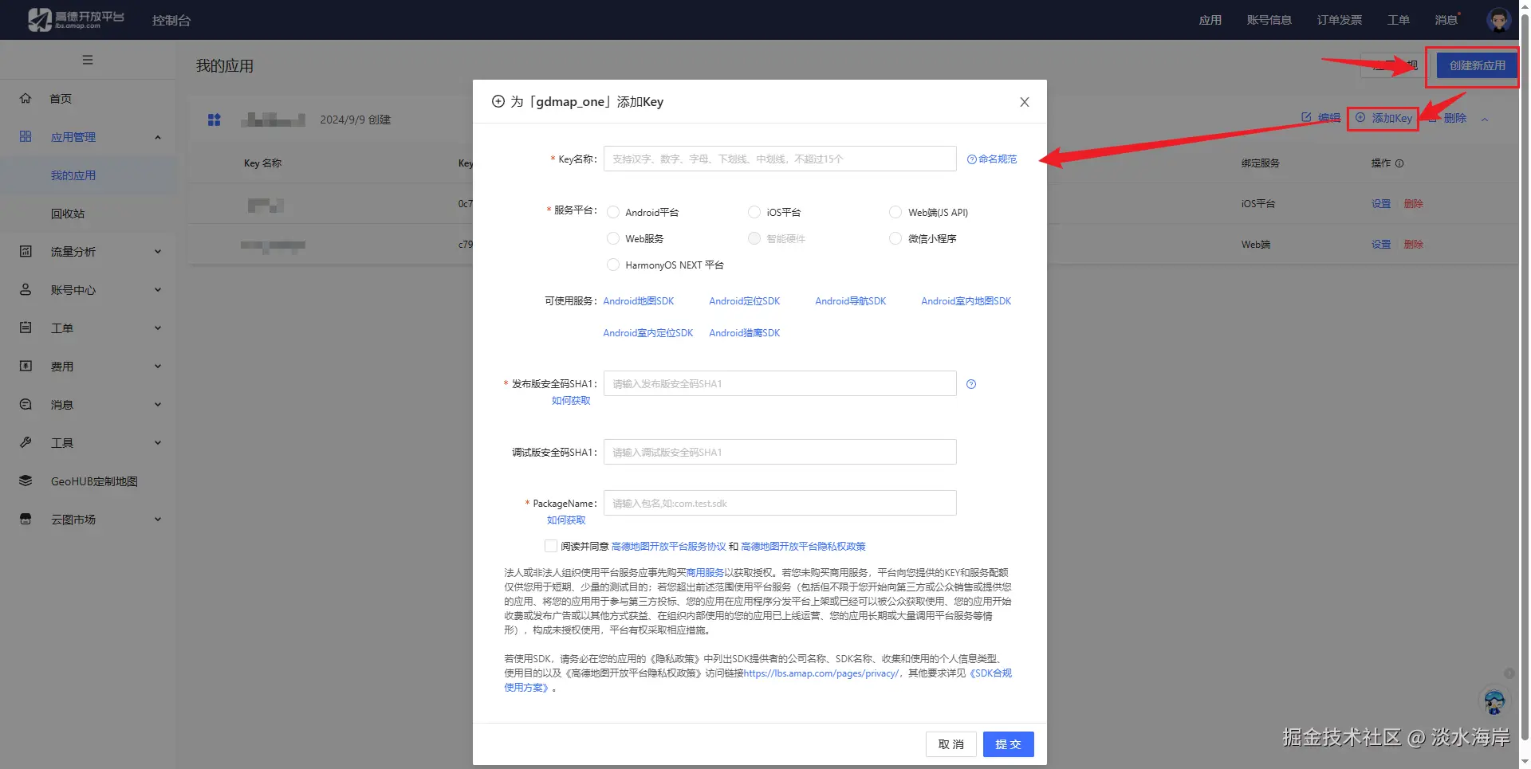
Task: Click the messages chat icon in sidebar
Action: point(26,405)
